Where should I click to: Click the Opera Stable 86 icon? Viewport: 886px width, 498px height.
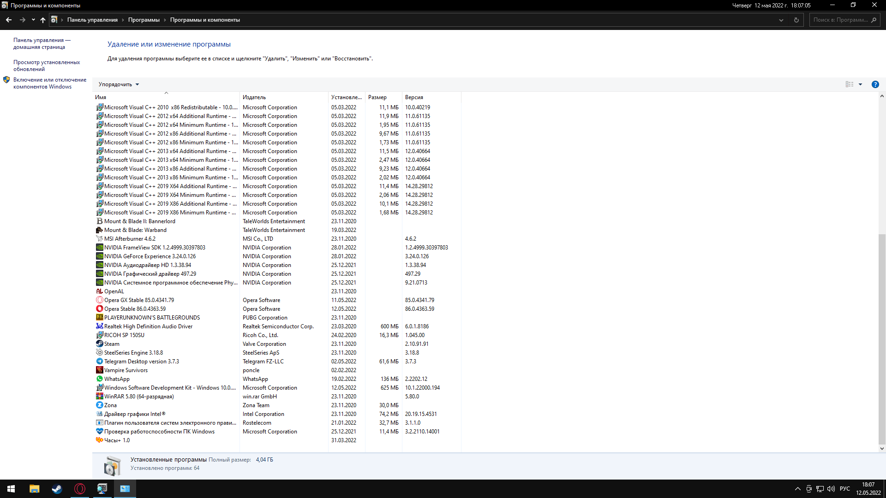[99, 309]
